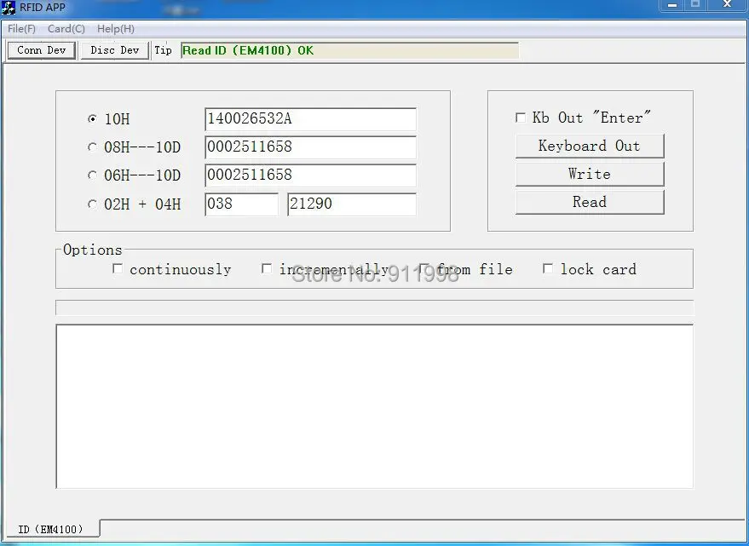
Task: Open the Card(C) menu
Action: click(66, 28)
